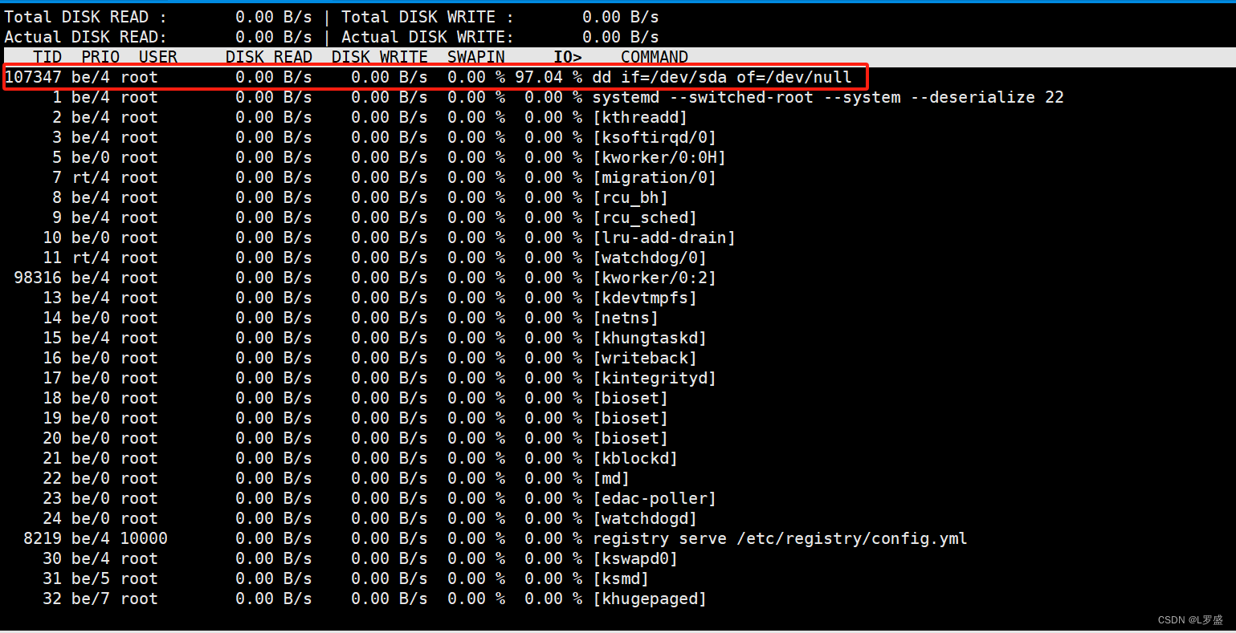Viewport: 1236px width, 633px height.
Task: Click the rt/4 priority of migration/0
Action: (91, 177)
